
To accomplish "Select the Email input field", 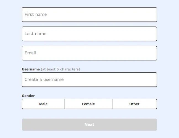I will click(89, 53).
